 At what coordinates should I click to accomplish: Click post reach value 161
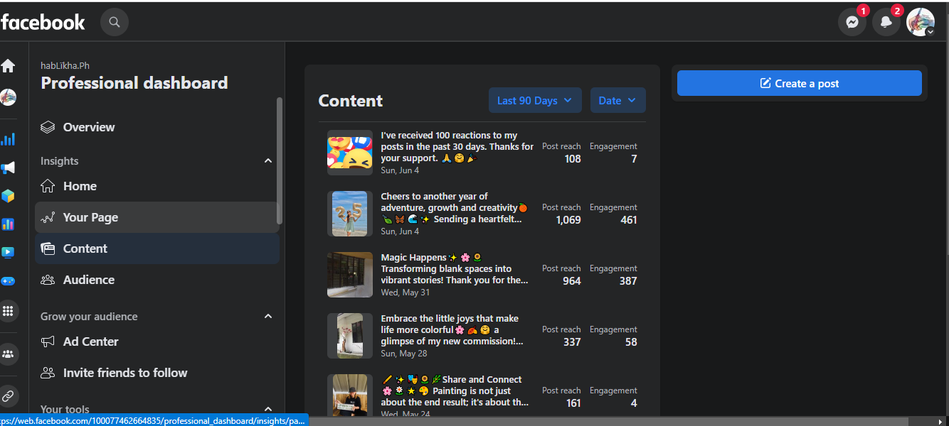pyautogui.click(x=573, y=403)
